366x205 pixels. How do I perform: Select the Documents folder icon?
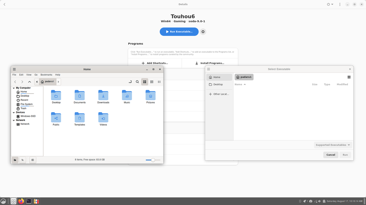pyautogui.click(x=80, y=97)
